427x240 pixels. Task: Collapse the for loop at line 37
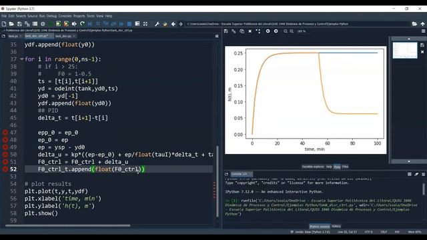(22, 59)
